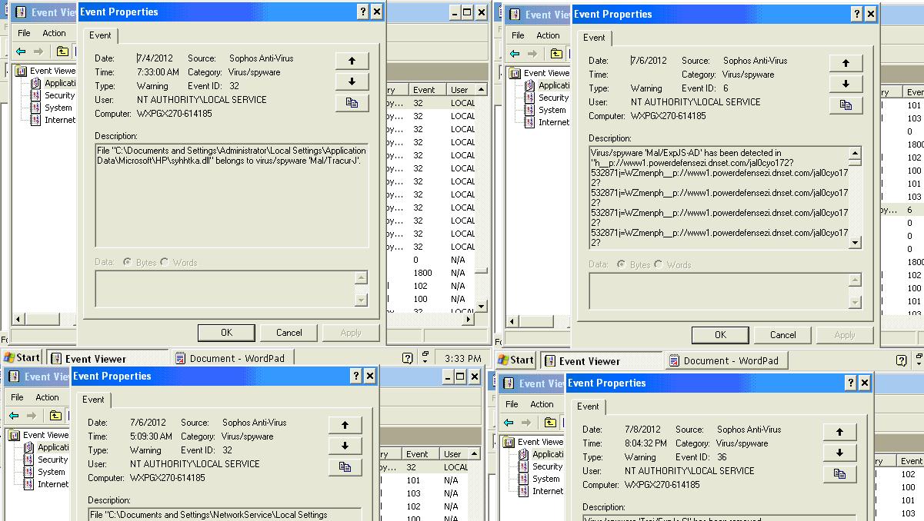
Task: Click the empty Data box in the Event ID 6 dialog
Action: click(x=726, y=291)
